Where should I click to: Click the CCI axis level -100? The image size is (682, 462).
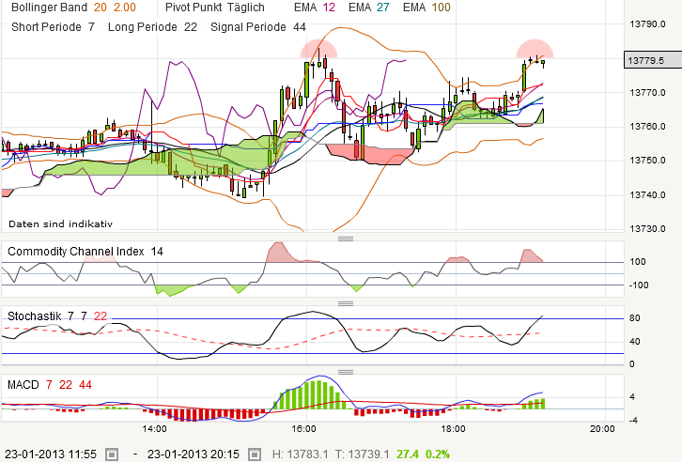click(639, 285)
